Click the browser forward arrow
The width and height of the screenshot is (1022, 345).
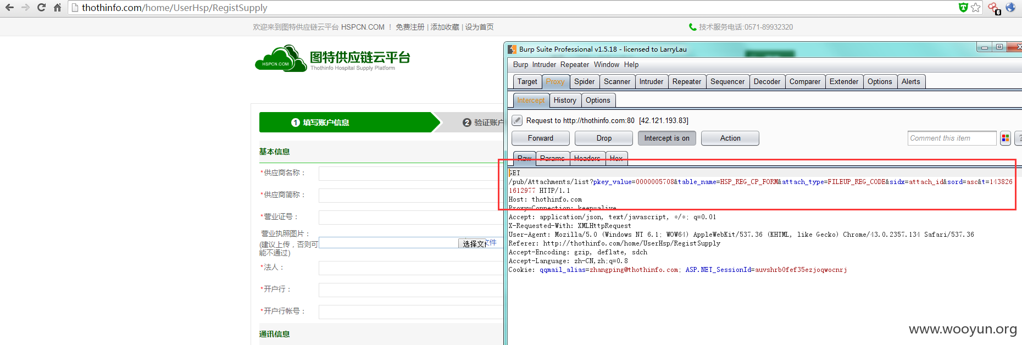coord(25,8)
